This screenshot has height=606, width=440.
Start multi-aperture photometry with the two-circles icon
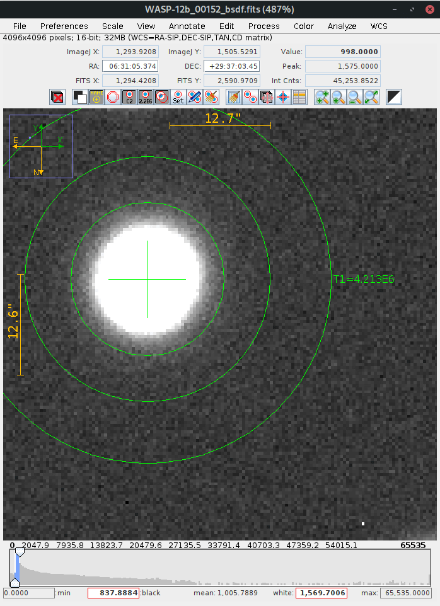(x=250, y=96)
